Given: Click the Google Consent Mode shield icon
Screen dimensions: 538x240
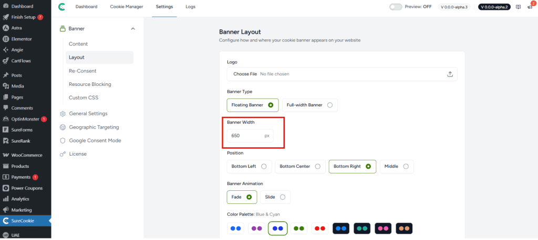Looking at the screenshot, I should (63, 140).
